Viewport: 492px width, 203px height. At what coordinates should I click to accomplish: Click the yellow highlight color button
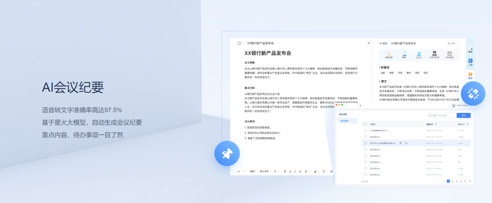tap(306, 171)
